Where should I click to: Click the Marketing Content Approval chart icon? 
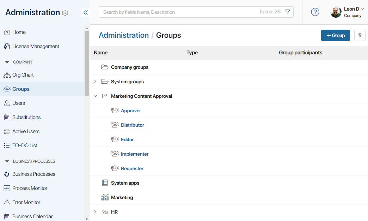point(105,96)
